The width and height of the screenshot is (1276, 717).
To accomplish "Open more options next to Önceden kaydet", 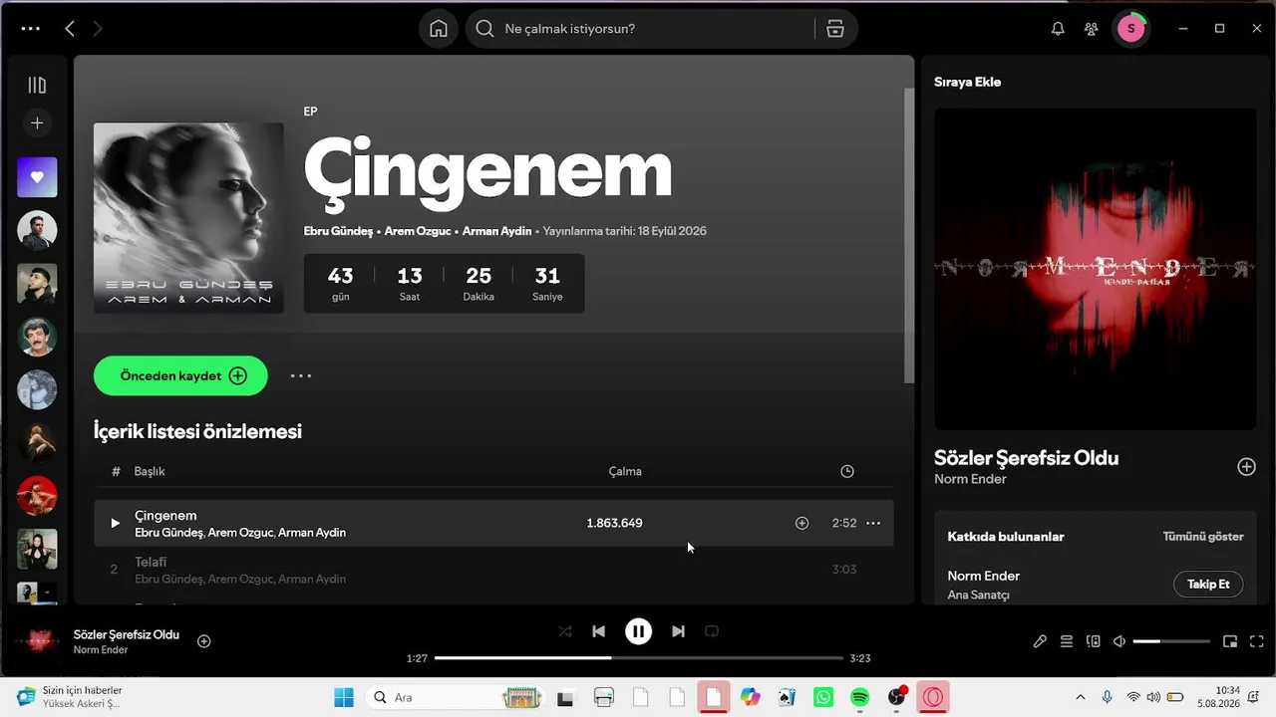I will point(301,375).
